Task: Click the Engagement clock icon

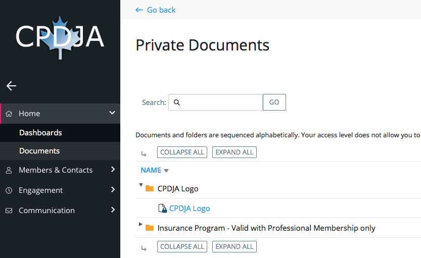Action: tap(9, 191)
